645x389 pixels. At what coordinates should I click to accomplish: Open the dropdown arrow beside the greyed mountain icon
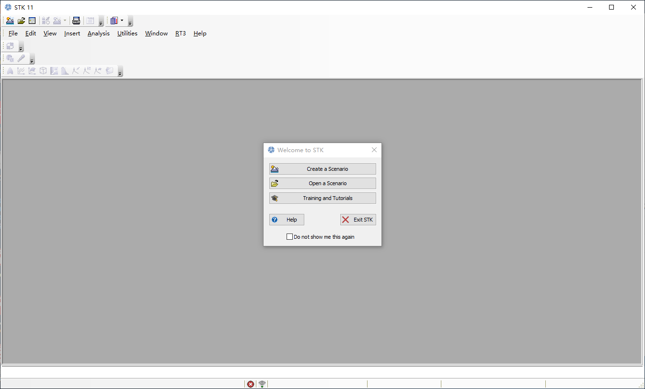(x=65, y=21)
